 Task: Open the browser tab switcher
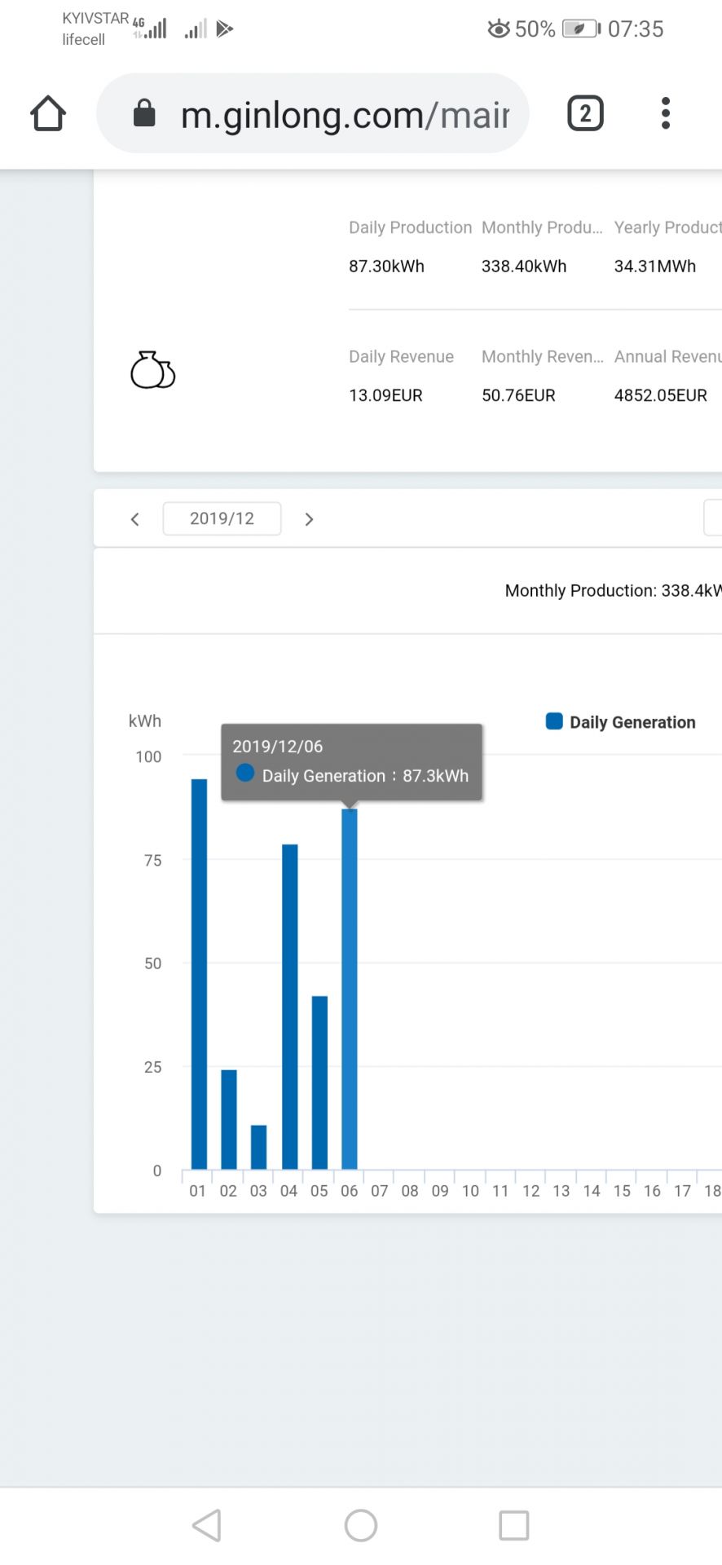point(584,113)
